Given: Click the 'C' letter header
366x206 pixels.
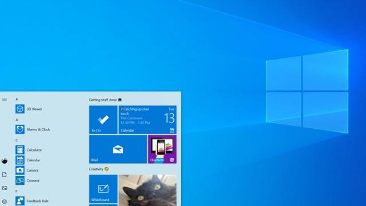Looking at the screenshot, I should [17, 140].
